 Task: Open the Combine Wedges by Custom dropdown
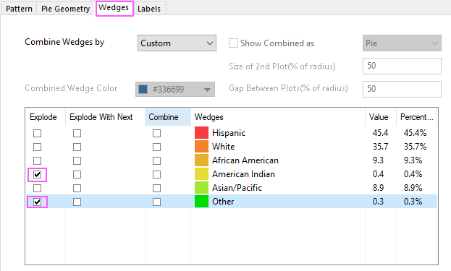coord(177,43)
